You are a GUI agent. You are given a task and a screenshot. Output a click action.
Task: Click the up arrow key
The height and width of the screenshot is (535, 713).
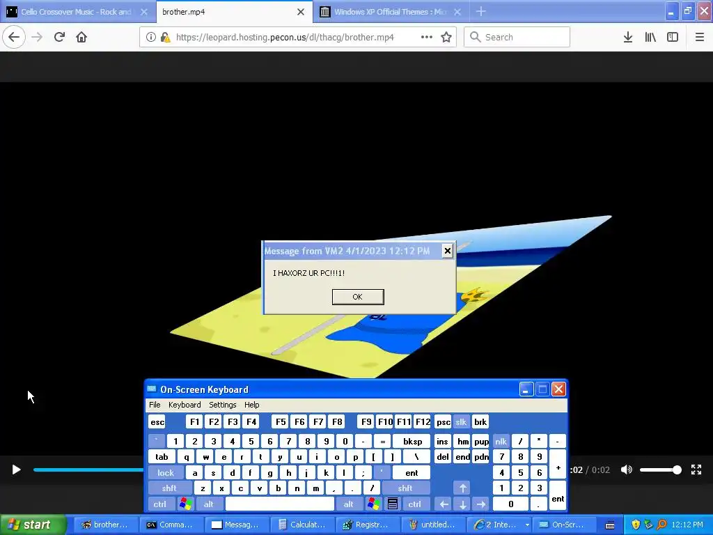[x=462, y=488]
